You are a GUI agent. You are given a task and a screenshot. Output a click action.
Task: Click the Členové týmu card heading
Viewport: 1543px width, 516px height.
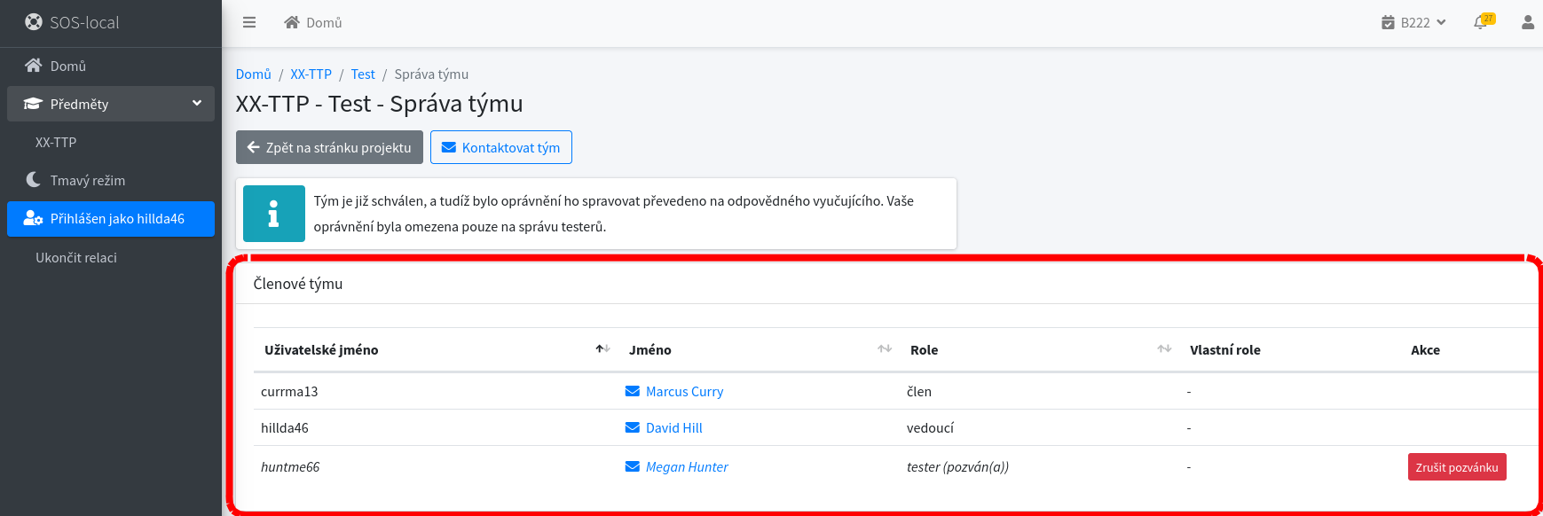coord(298,284)
